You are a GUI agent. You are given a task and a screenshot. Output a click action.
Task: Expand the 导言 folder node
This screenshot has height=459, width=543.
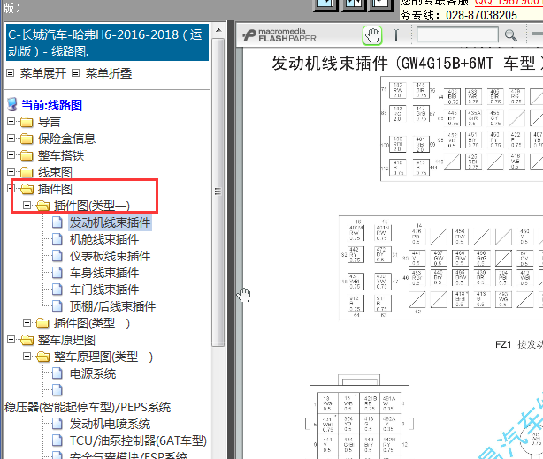[x=11, y=121]
